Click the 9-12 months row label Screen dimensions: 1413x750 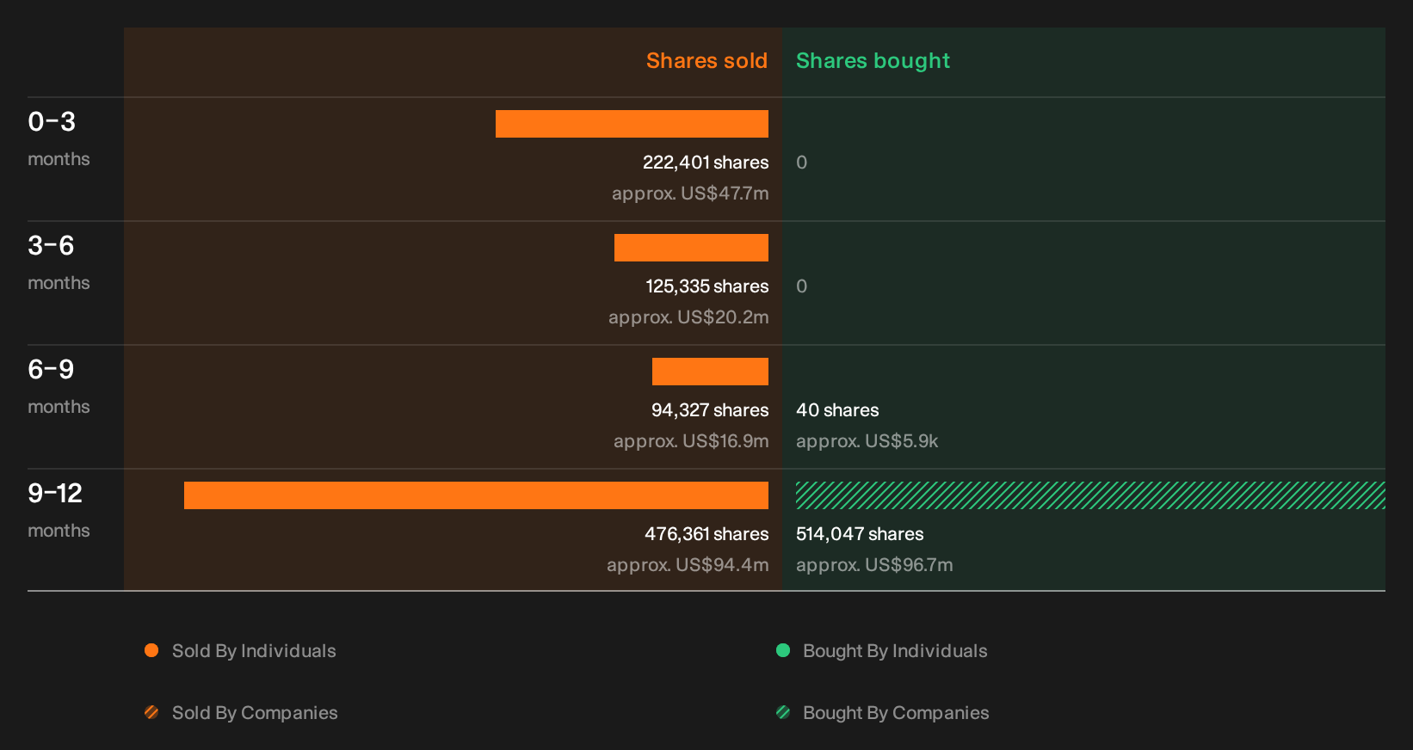click(59, 510)
